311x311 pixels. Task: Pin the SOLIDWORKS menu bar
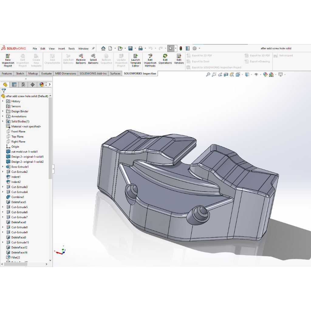tap(93, 48)
